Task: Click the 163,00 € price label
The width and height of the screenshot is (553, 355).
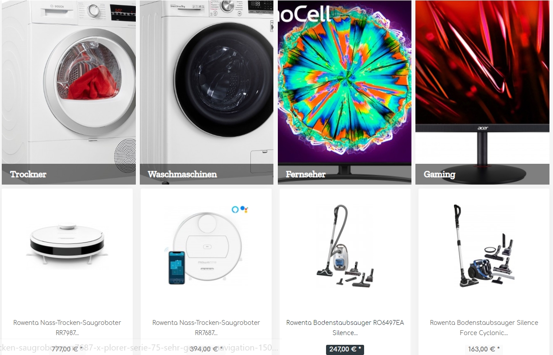Action: coord(484,349)
